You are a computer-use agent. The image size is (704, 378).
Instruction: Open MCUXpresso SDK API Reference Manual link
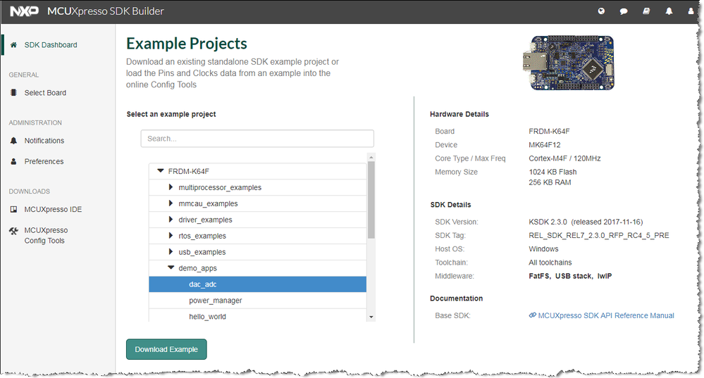coord(605,315)
